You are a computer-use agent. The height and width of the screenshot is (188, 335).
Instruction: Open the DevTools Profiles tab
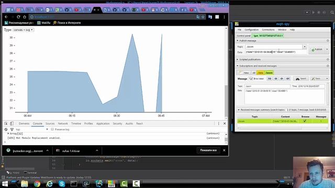point(88,123)
